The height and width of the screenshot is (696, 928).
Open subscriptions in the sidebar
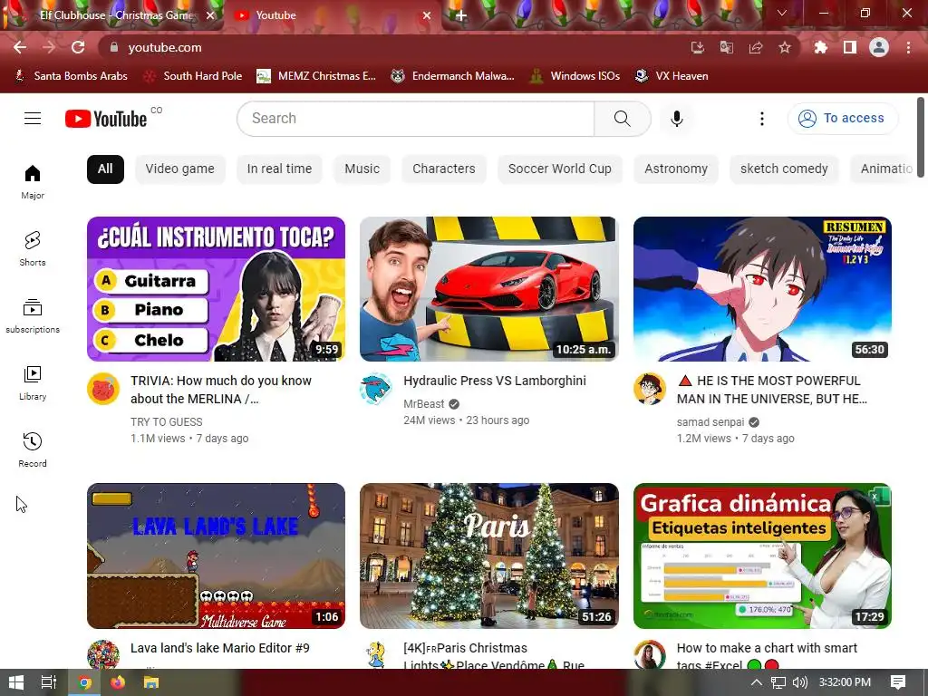pyautogui.click(x=33, y=316)
